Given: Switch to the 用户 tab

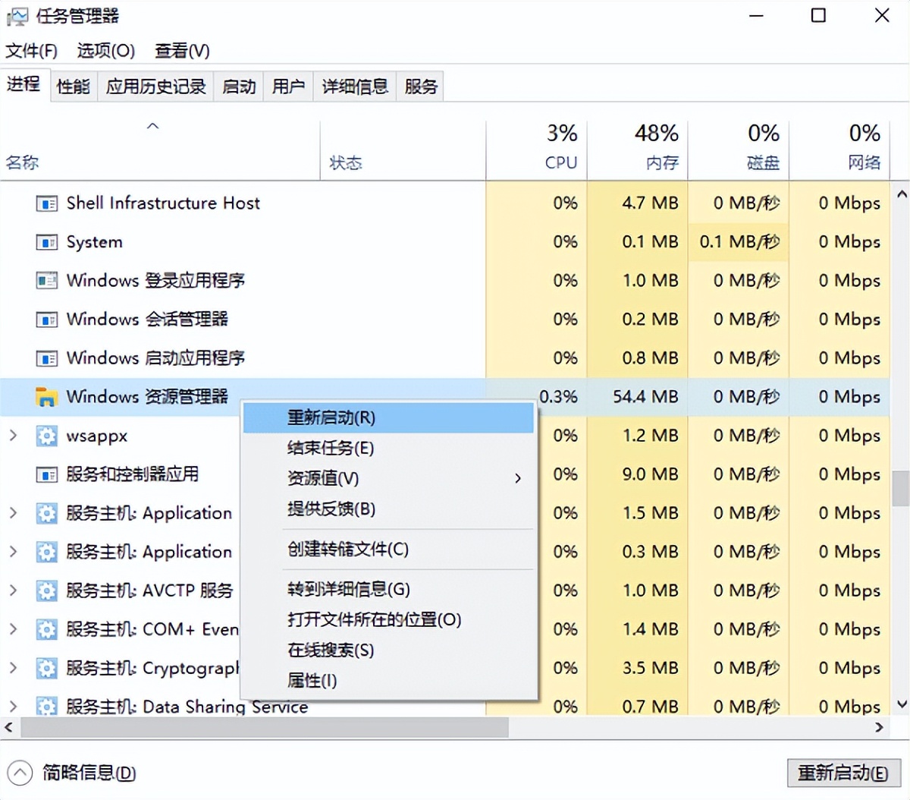Looking at the screenshot, I should pos(288,87).
